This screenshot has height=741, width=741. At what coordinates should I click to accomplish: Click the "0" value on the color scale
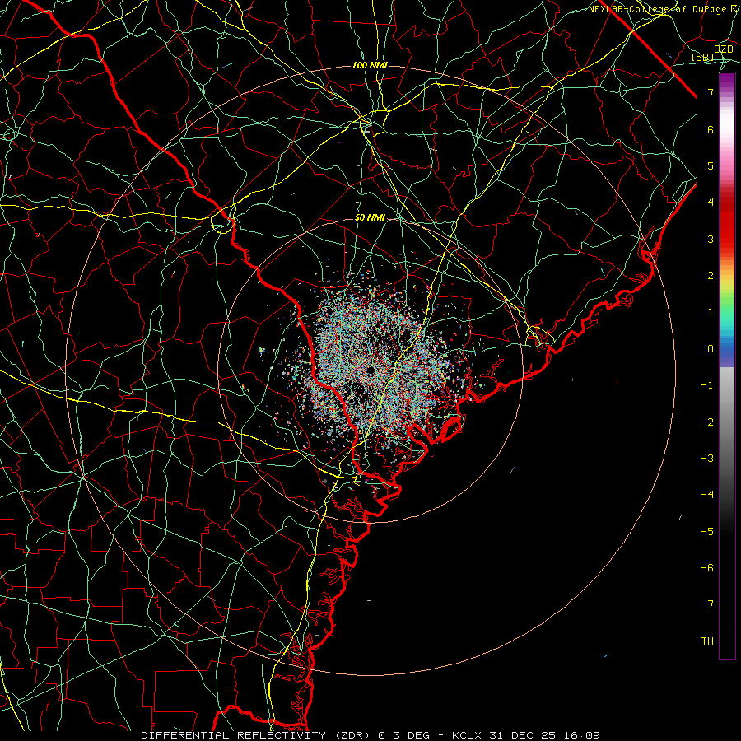pos(711,349)
